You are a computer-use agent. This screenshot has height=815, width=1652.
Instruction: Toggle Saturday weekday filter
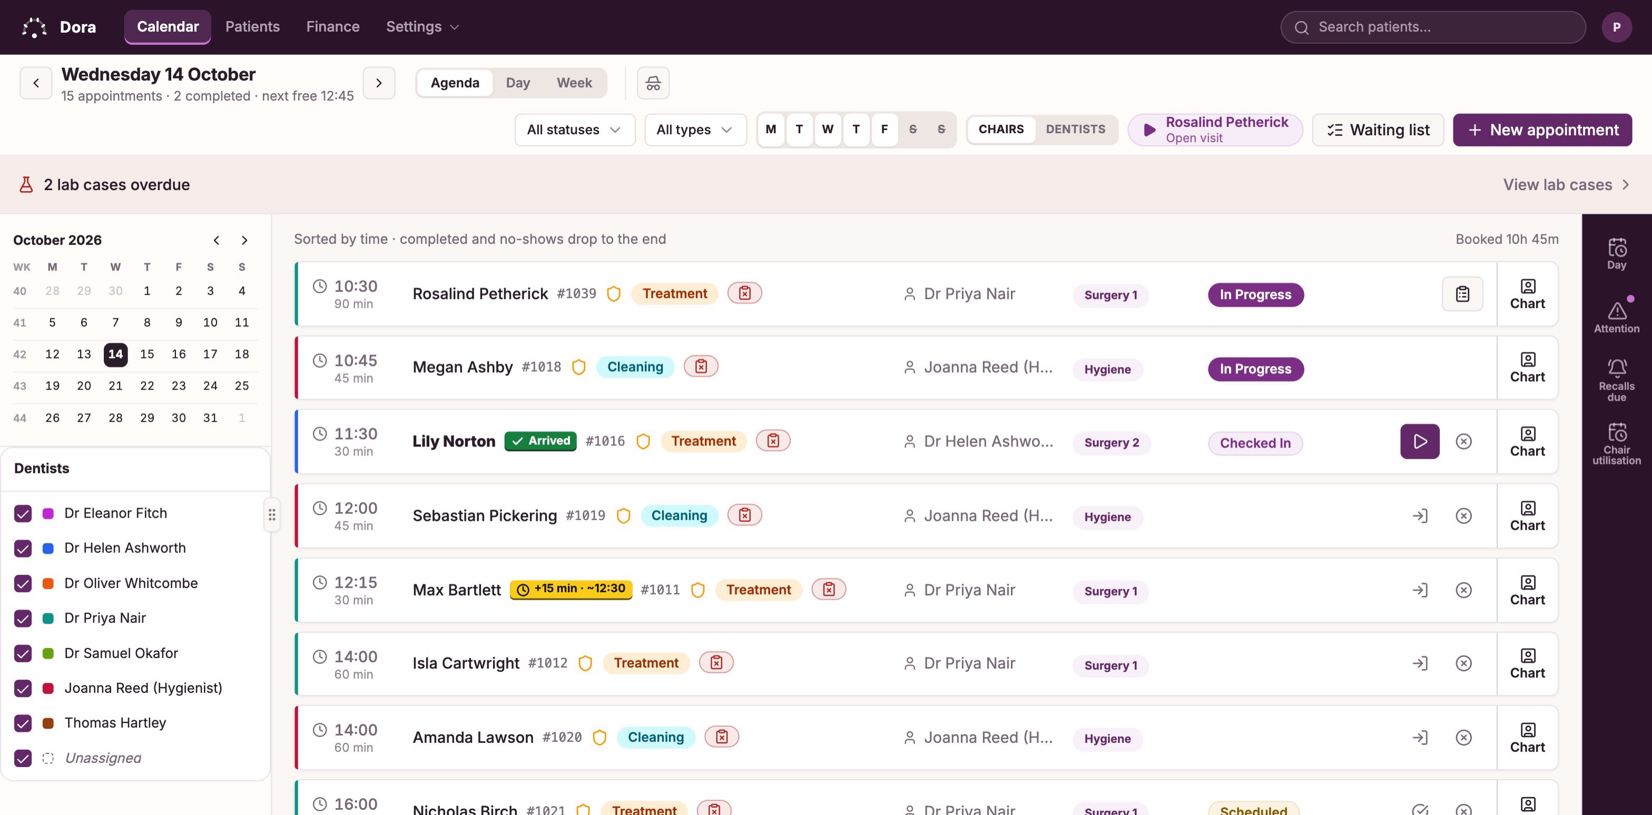912,130
